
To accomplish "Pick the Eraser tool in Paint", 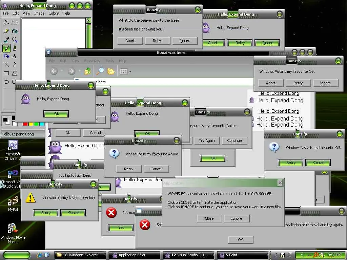I will coord(6,31).
